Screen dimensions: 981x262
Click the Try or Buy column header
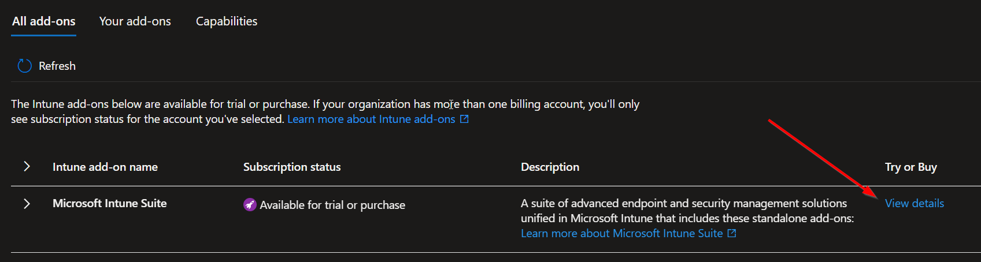click(910, 167)
